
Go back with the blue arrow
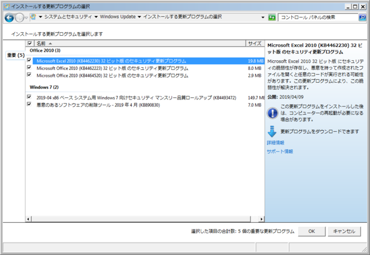[9, 17]
